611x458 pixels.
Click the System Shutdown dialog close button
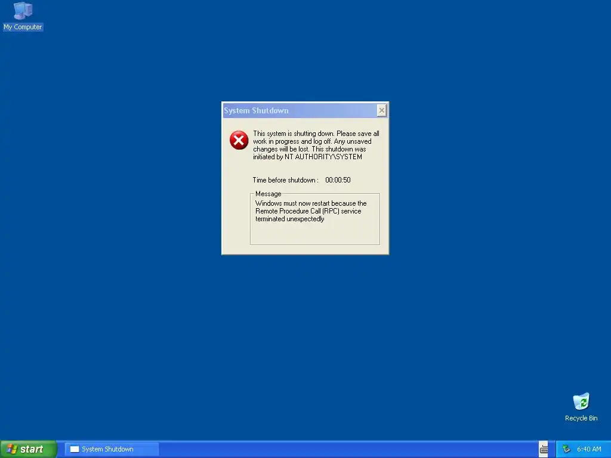381,110
